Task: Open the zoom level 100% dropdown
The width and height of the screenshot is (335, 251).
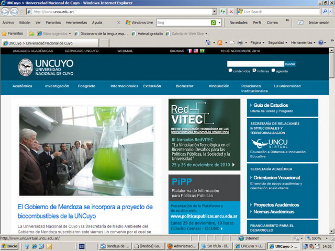Action: (x=326, y=238)
